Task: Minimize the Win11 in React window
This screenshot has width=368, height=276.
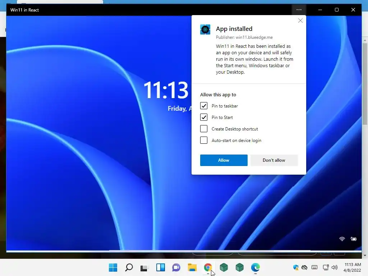Action: [320, 10]
